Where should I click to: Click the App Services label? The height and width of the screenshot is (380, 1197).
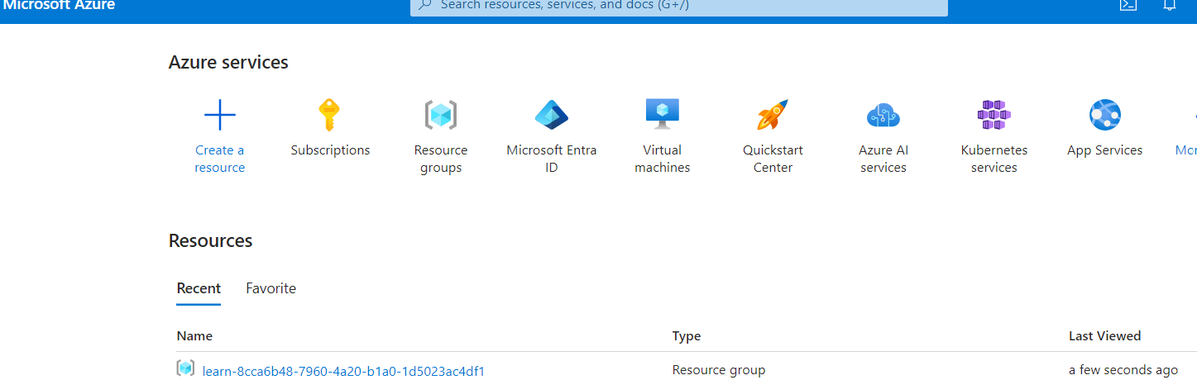pos(1105,150)
